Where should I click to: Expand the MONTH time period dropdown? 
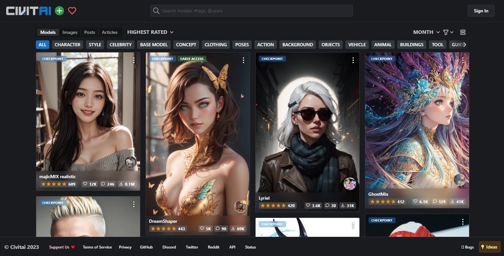pos(426,32)
